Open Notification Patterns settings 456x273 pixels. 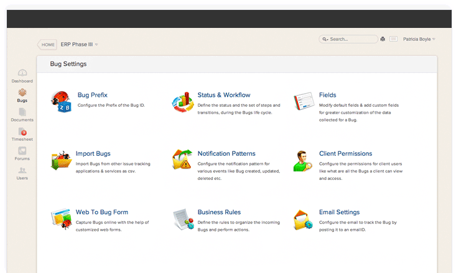pos(226,153)
